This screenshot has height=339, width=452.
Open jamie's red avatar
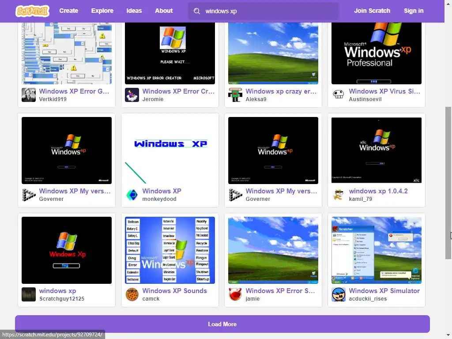pyautogui.click(x=235, y=294)
